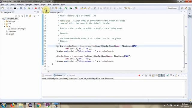
Task: Click the red Terminate icon in main toolbar
Action: pyautogui.click(x=36, y=8)
